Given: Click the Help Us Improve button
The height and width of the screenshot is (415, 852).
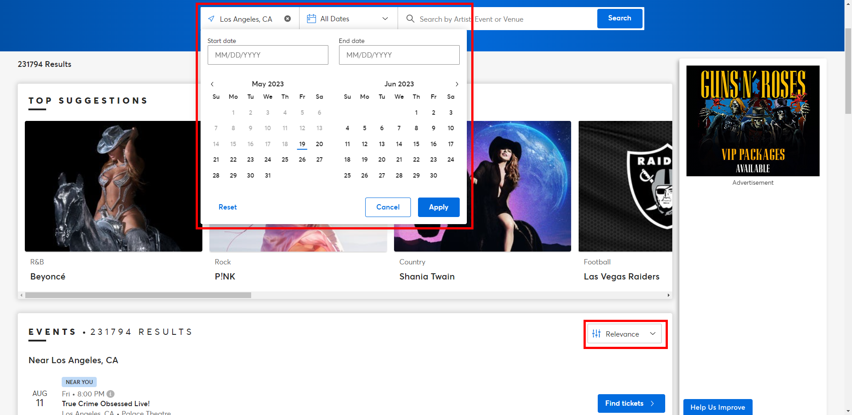Looking at the screenshot, I should click(x=718, y=407).
